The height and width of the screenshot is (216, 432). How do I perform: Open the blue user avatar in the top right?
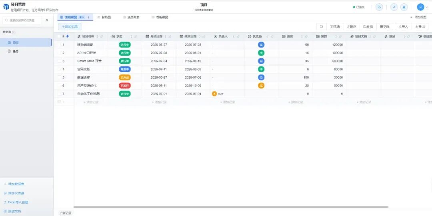pos(420,7)
